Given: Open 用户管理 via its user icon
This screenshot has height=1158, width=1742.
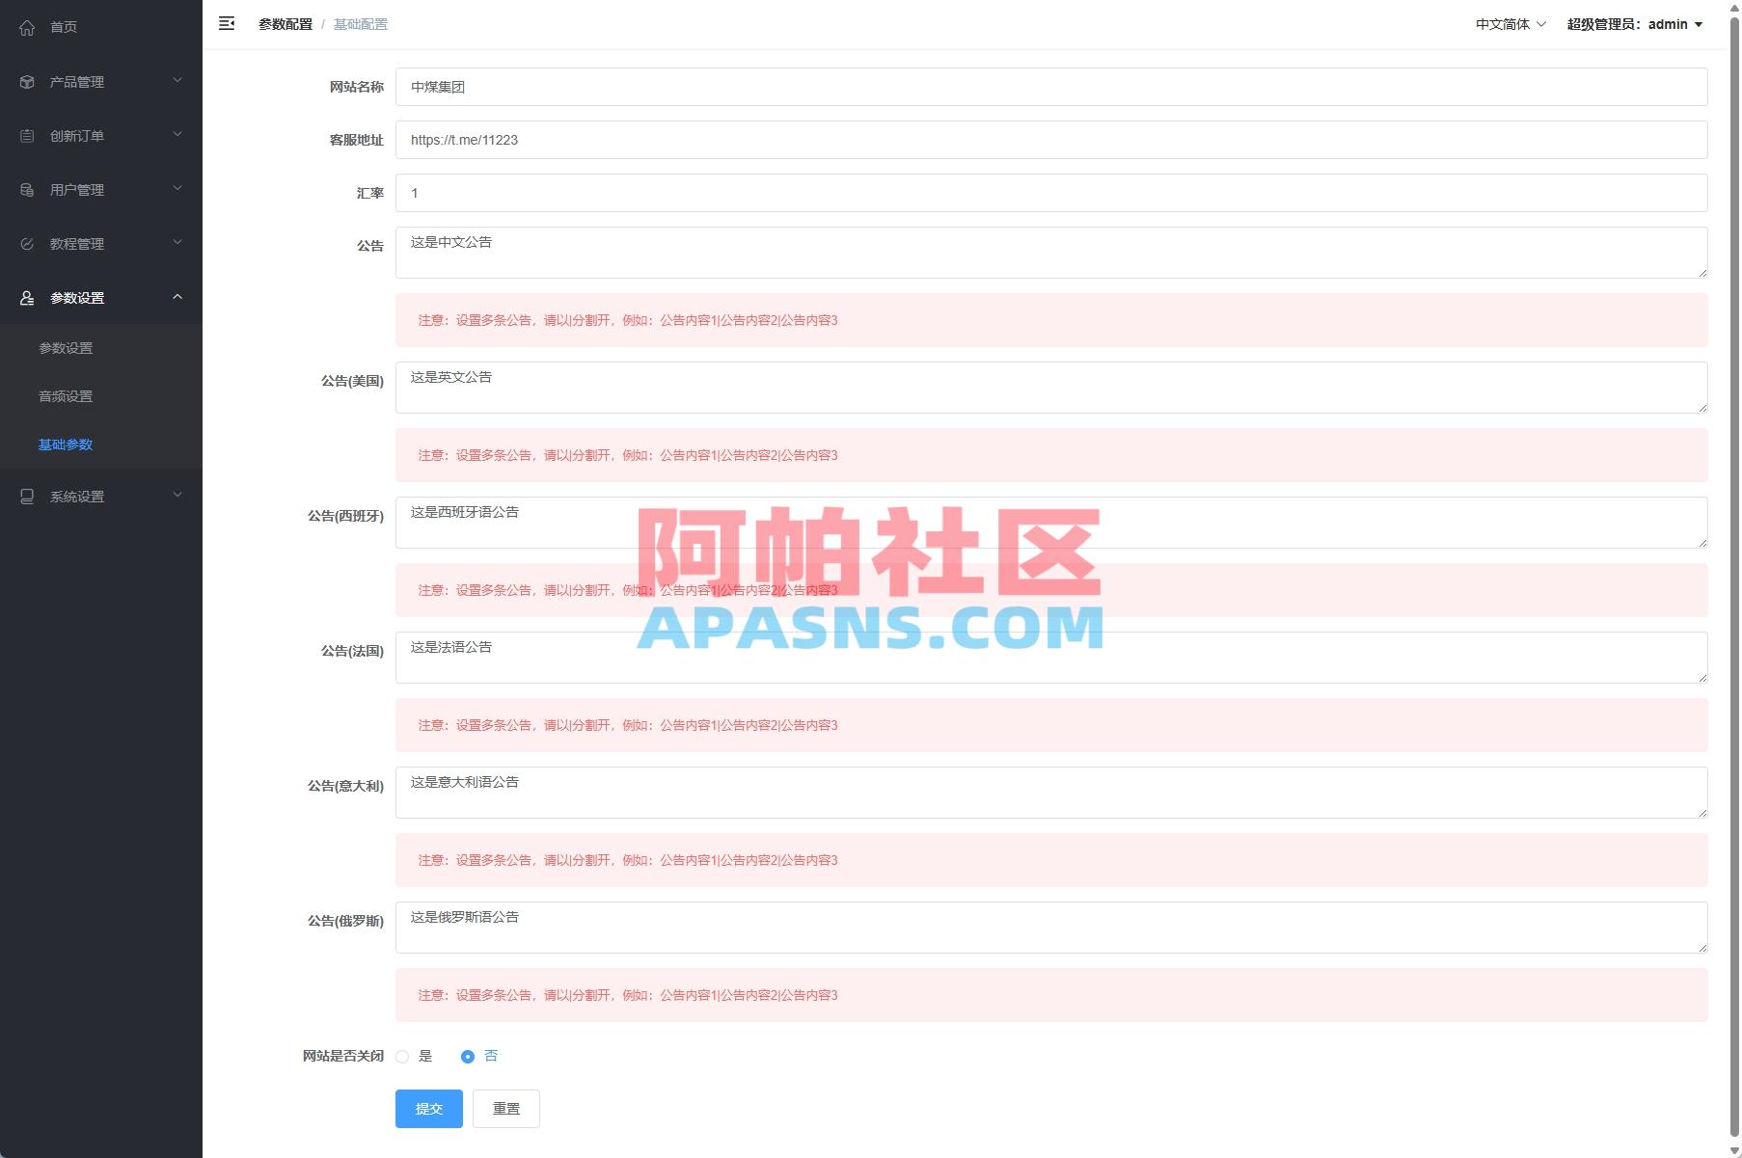Looking at the screenshot, I should click(26, 190).
